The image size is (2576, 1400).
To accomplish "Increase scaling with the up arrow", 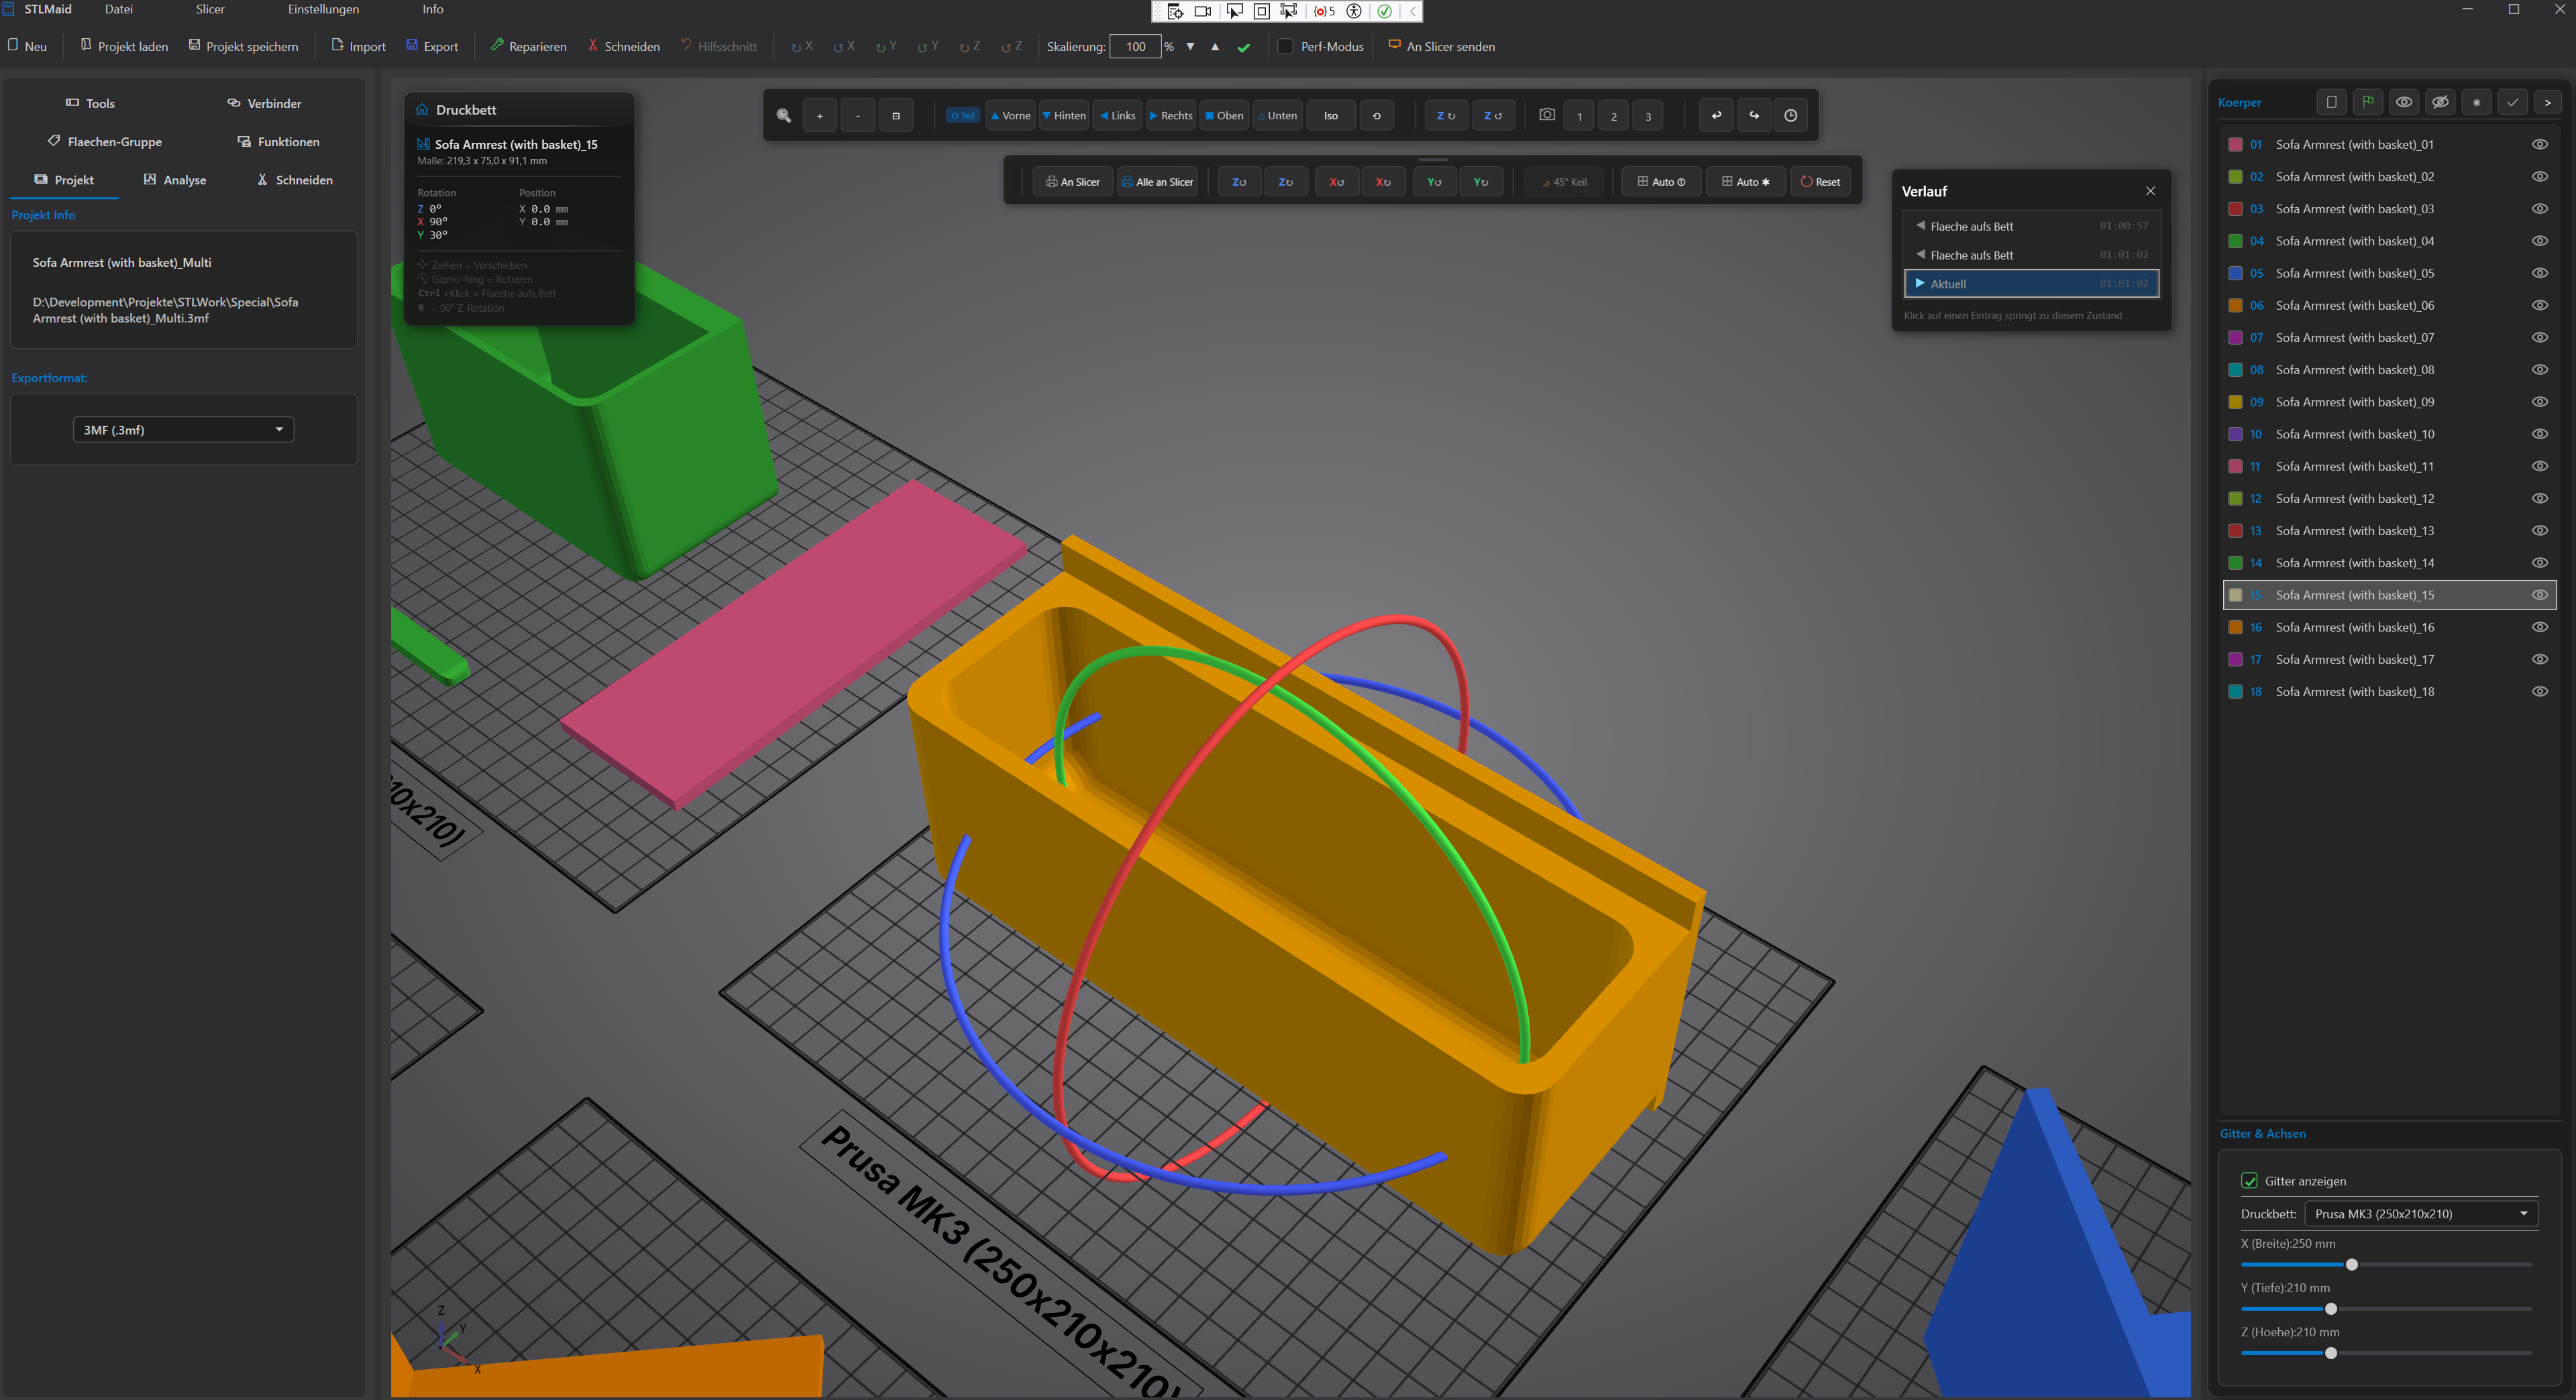I will coord(1215,47).
